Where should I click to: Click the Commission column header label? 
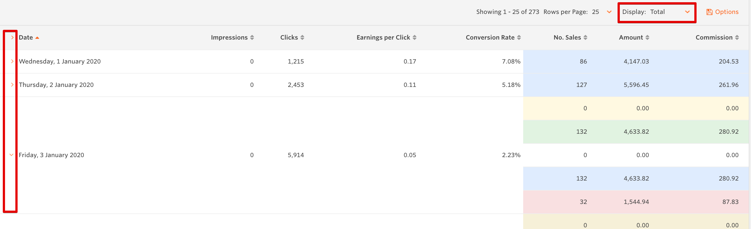tap(713, 38)
